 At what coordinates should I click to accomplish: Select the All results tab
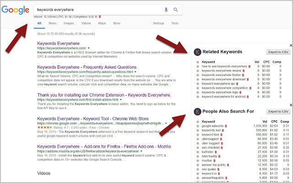tap(39, 23)
